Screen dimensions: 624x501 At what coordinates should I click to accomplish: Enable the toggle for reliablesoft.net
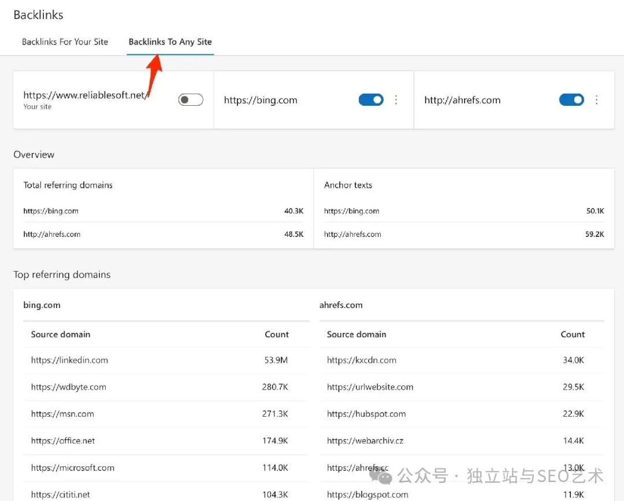(191, 99)
